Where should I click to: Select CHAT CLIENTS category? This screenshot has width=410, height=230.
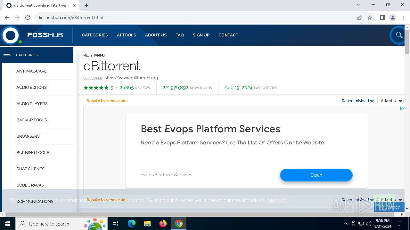pos(30,169)
